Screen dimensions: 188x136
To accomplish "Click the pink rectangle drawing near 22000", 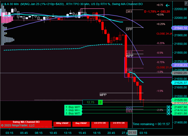I will pos(92,12).
